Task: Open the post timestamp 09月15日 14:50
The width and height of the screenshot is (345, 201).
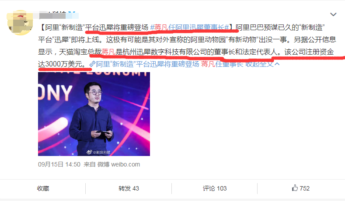Action: pos(59,164)
